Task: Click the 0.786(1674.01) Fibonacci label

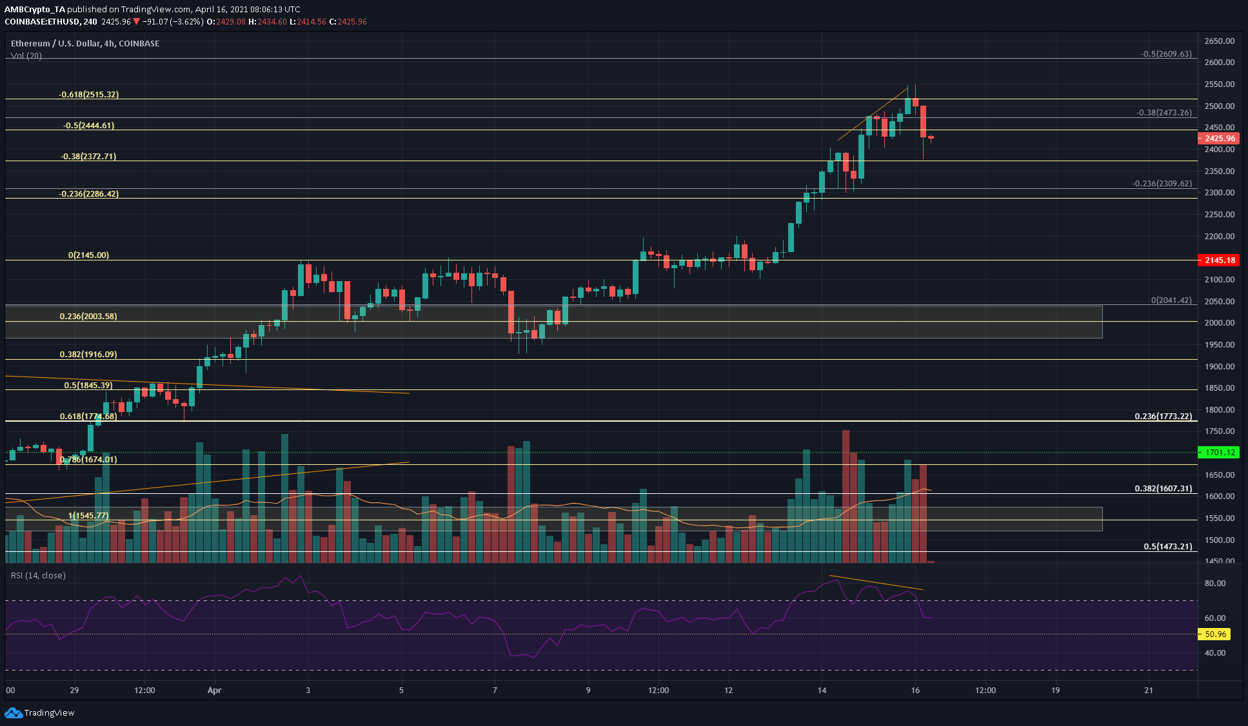Action: point(88,460)
